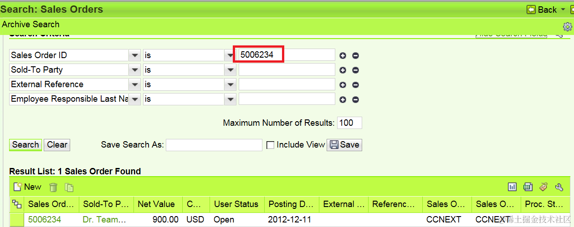Open Employee Responsible Last Name field dropdown
The image size is (574, 227).
(134, 99)
